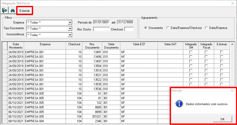Check Estornar box for document 13491
Viewport: 237px width, 125px height.
point(221,52)
